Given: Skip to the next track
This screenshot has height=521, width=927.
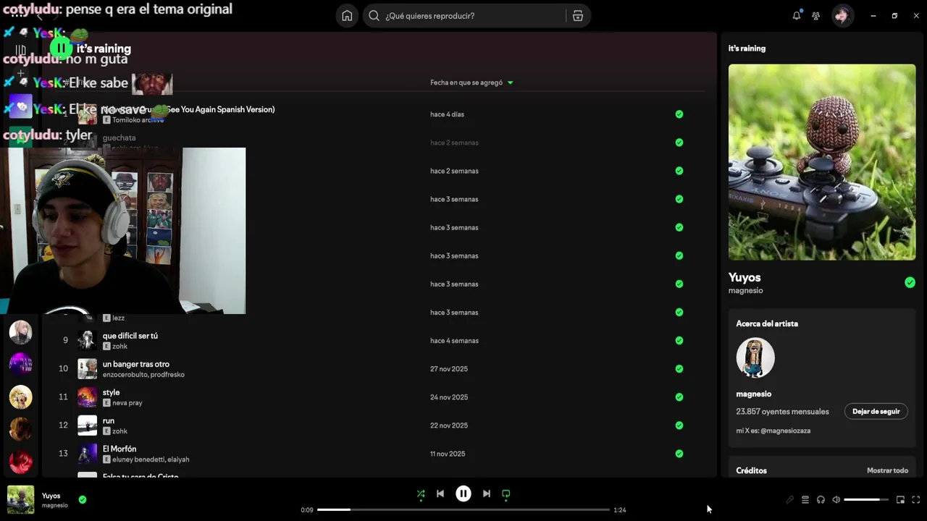Looking at the screenshot, I should pyautogui.click(x=487, y=494).
